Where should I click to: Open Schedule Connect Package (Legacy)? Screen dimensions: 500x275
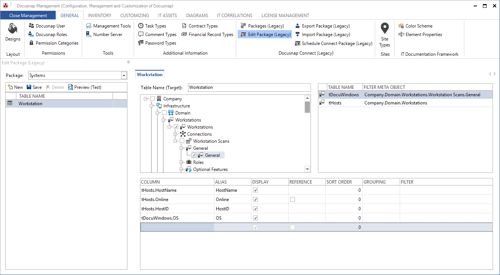click(334, 43)
